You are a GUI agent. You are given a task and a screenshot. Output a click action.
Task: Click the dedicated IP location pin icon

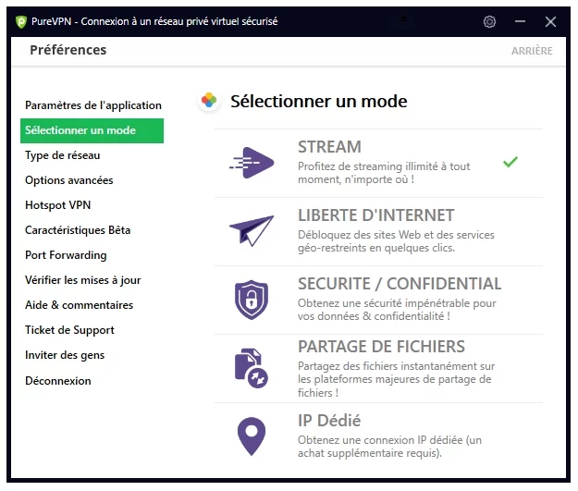pyautogui.click(x=252, y=436)
